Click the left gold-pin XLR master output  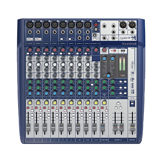click(x=123, y=25)
